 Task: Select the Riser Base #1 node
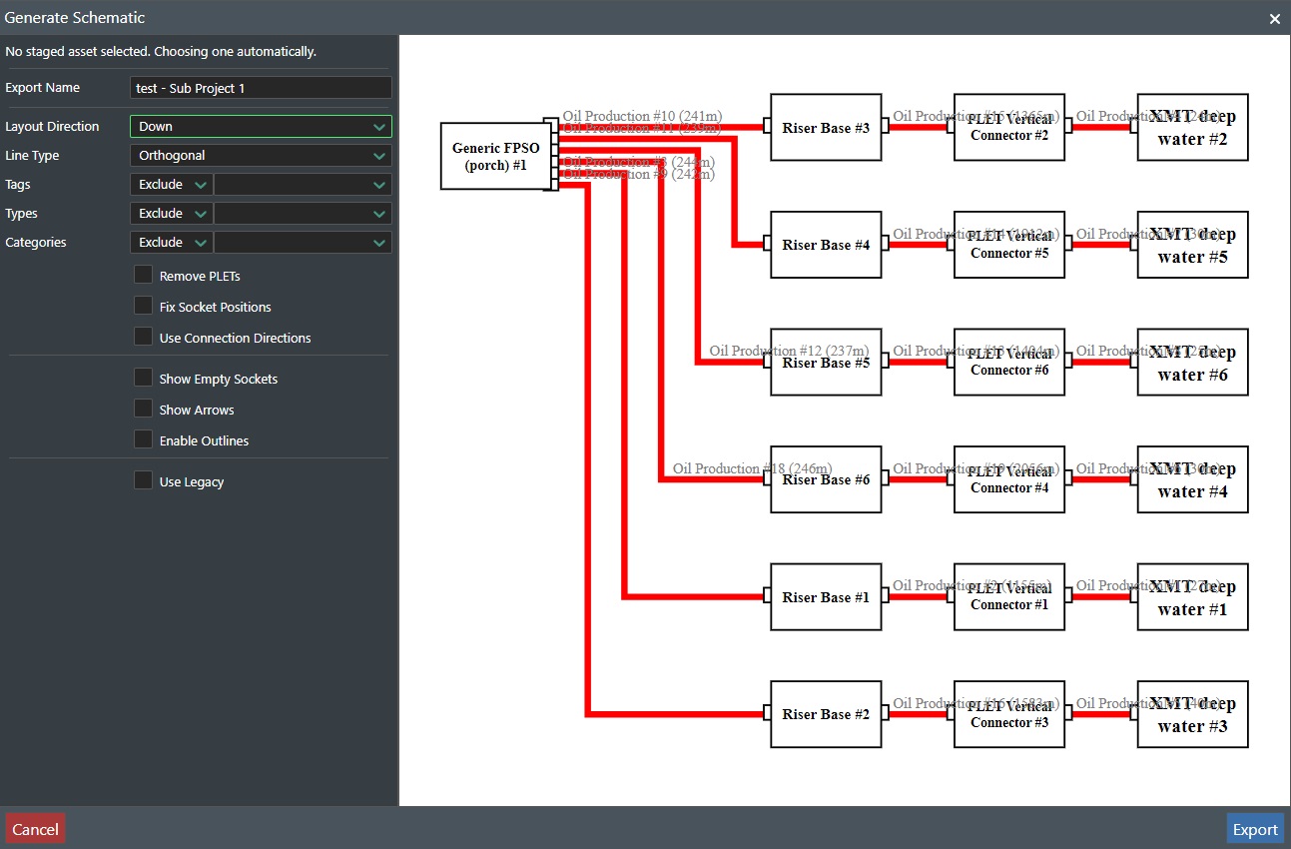pos(826,597)
